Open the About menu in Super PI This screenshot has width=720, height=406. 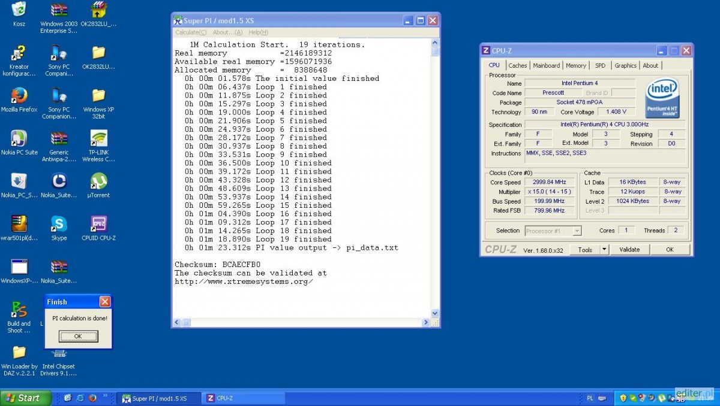coord(227,32)
